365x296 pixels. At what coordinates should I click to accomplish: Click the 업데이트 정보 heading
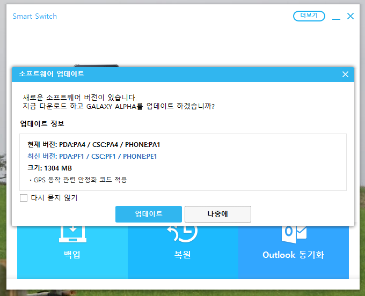pos(42,124)
